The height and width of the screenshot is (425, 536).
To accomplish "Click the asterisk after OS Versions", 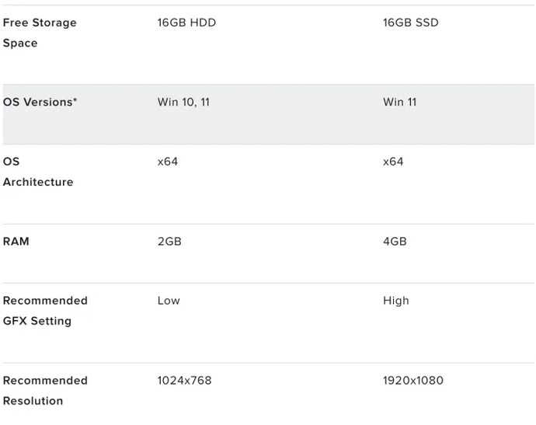I will (75, 100).
